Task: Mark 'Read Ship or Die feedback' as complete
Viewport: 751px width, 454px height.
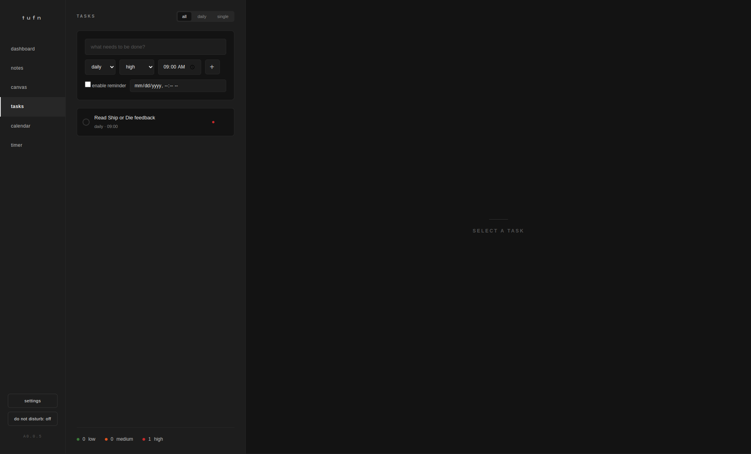Action: tap(86, 122)
